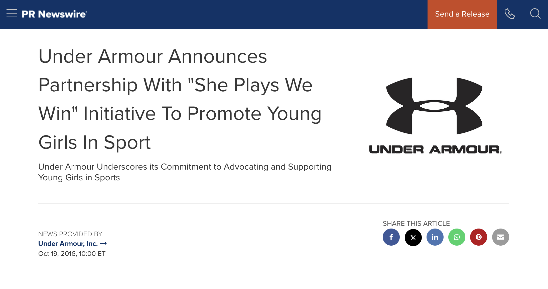Share the article on Facebook
Screen dimensions: 548x289
[391, 237]
